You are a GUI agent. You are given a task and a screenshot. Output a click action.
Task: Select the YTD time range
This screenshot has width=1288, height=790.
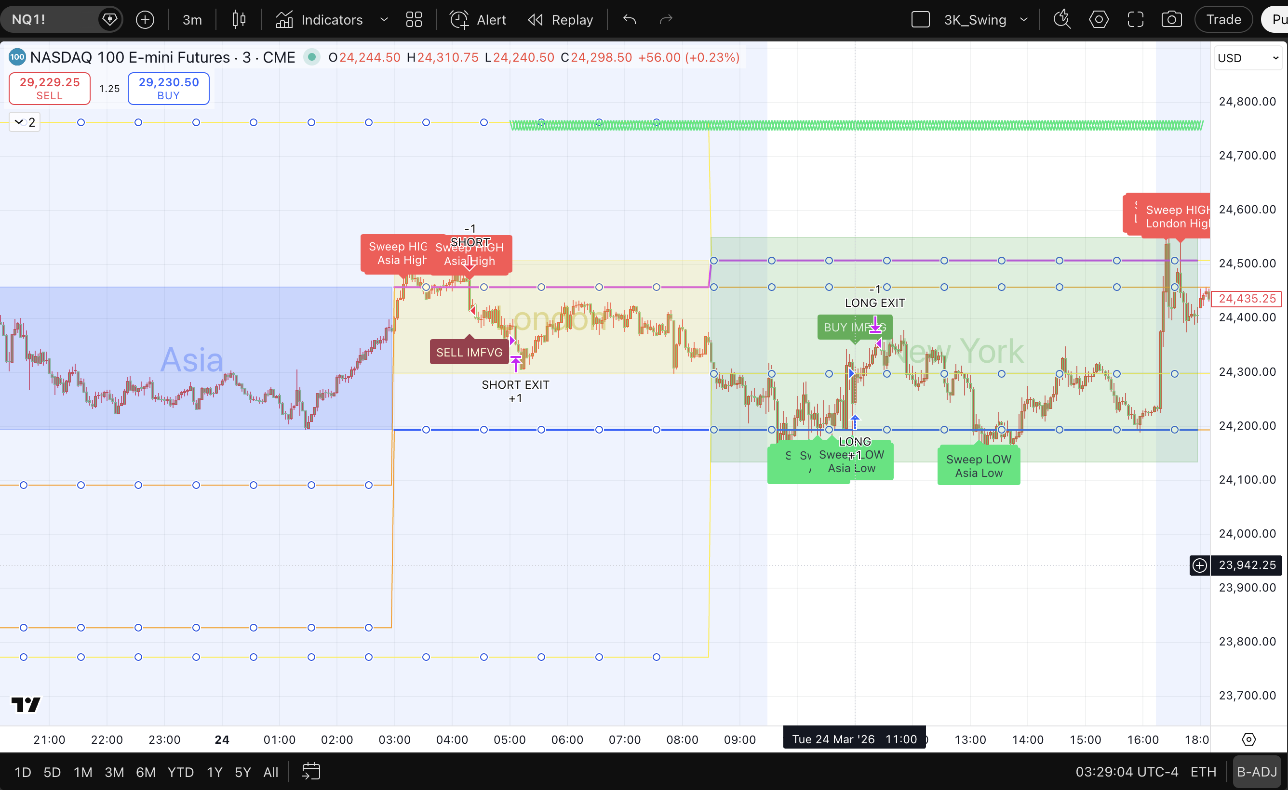point(181,772)
